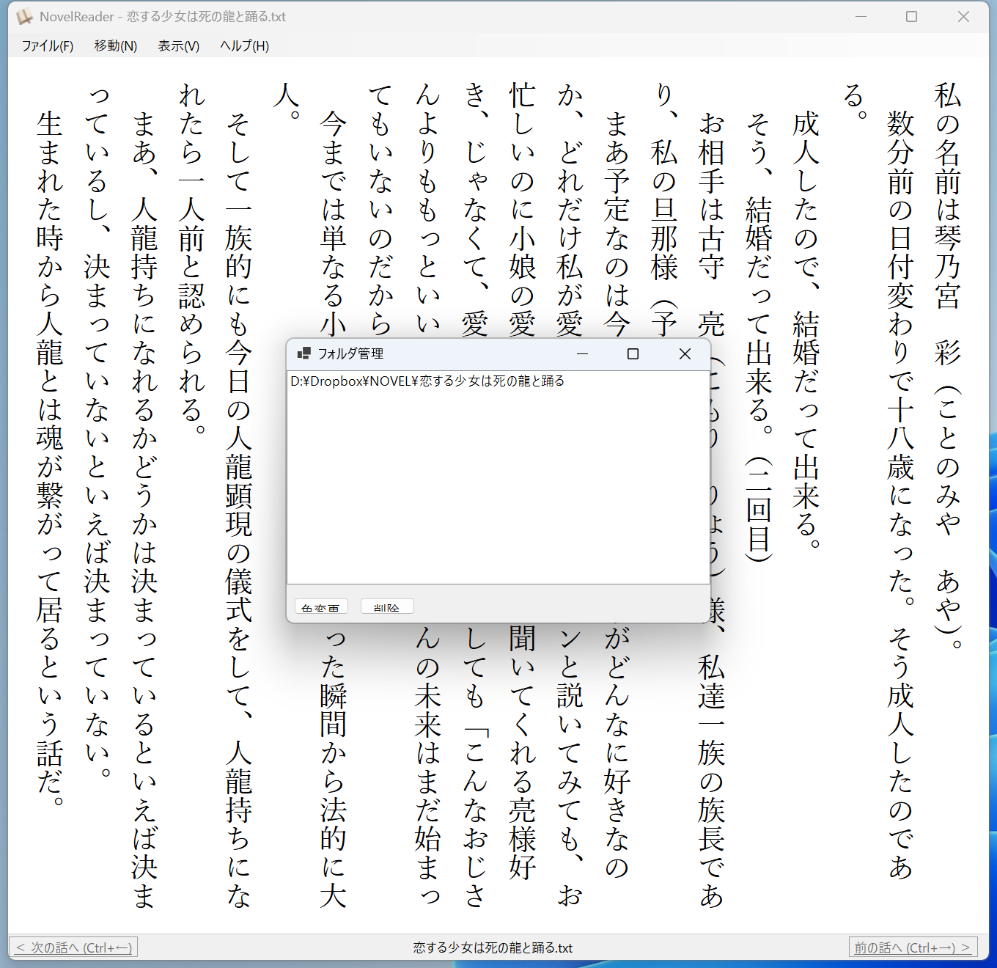997x968 pixels.
Task: Select the D:¥Dropbox¥NOVEL folder path entry
Action: coord(427,381)
